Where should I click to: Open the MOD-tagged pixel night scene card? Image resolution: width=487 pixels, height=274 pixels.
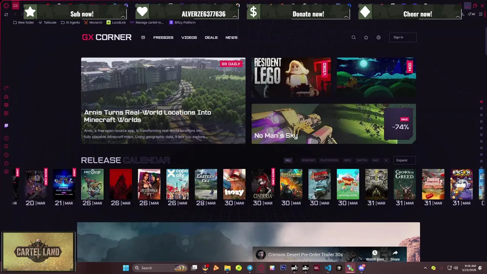pos(376,78)
